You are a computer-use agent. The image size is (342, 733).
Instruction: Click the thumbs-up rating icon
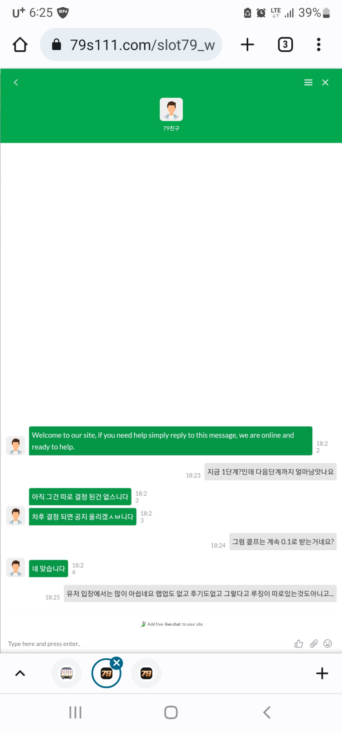tap(299, 643)
